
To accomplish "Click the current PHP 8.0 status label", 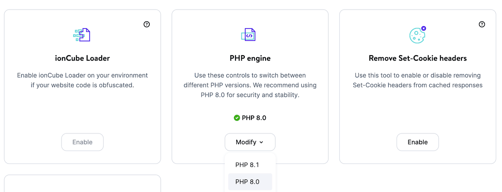I will click(254, 118).
